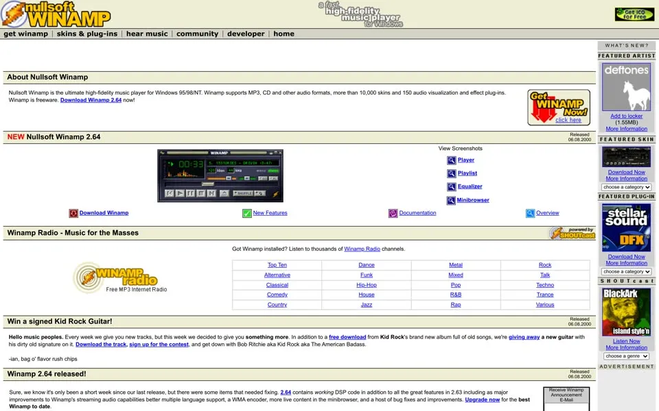Click the Minibrowser screenshot link
Viewport: 659px width, 411px height.
pos(473,201)
